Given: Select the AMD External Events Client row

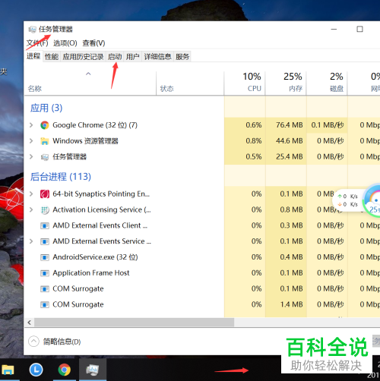Looking at the screenshot, I should 202,225.
